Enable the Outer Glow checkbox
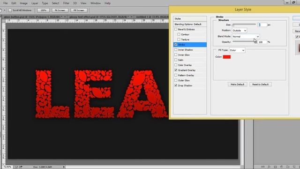 click(x=176, y=80)
